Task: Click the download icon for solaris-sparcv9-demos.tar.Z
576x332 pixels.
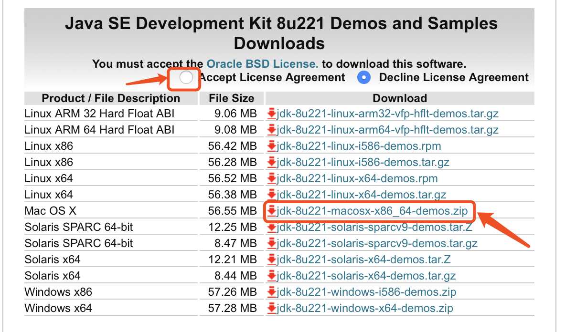Action: click(272, 227)
